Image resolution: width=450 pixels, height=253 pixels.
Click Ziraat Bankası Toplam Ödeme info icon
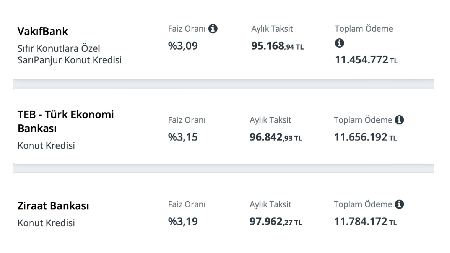(399, 205)
